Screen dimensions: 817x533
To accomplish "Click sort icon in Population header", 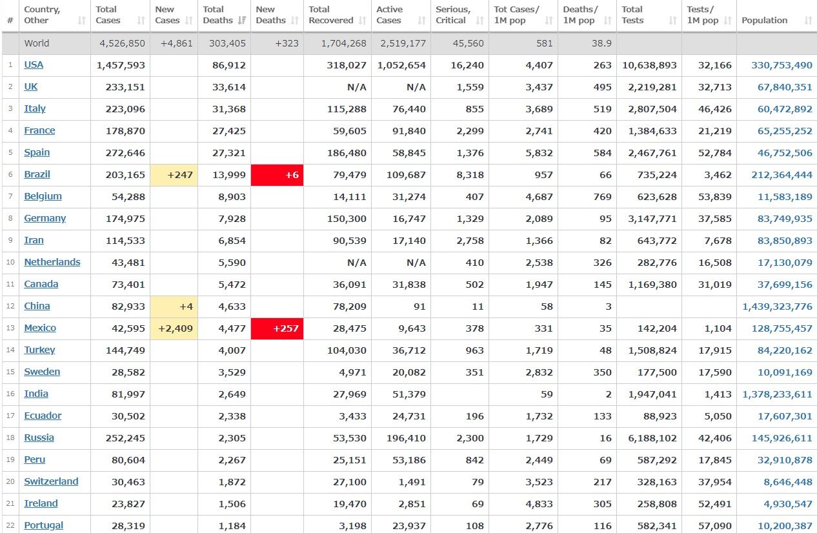I will coord(808,21).
